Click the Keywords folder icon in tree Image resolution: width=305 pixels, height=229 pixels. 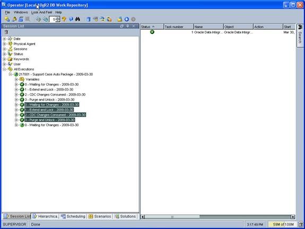(x=10, y=59)
